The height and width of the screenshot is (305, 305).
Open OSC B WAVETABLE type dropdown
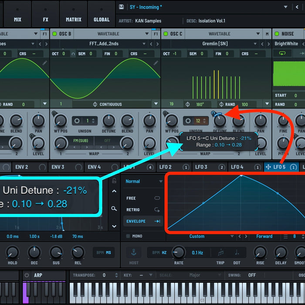point(147,34)
